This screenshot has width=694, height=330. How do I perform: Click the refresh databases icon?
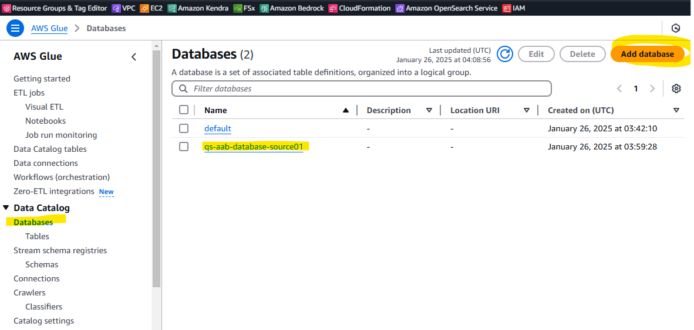504,55
